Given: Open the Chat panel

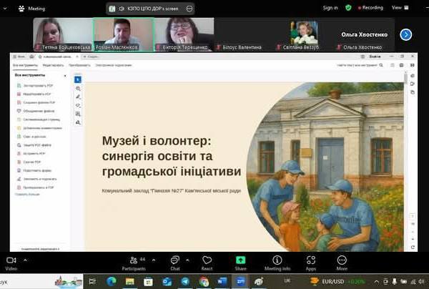Looking at the screenshot, I should [x=174, y=262].
